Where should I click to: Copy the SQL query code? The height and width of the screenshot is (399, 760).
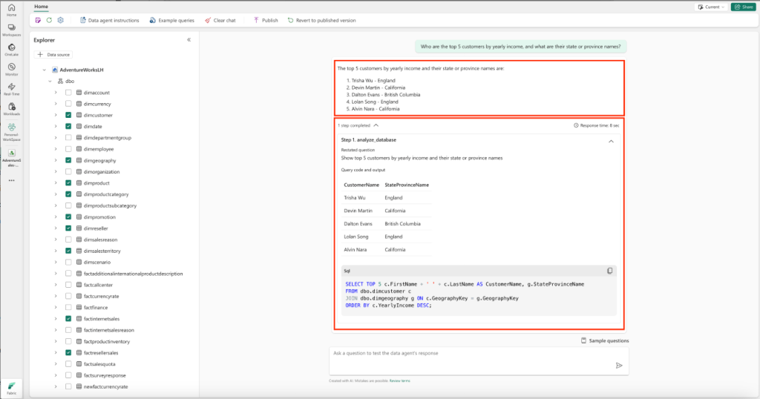coord(610,271)
